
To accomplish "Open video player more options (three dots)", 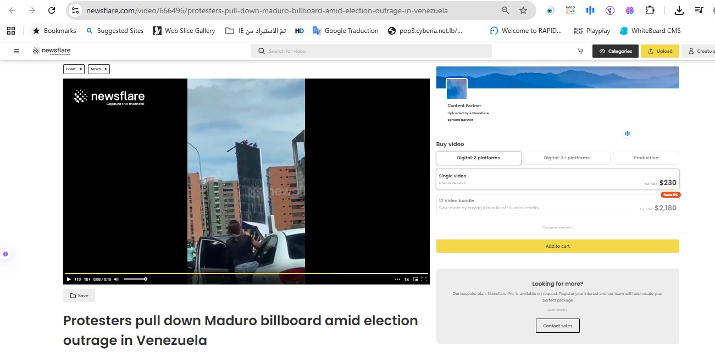I will pos(397,280).
